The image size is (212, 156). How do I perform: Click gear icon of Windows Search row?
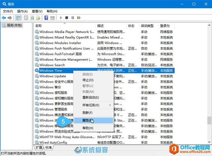pos(37,65)
